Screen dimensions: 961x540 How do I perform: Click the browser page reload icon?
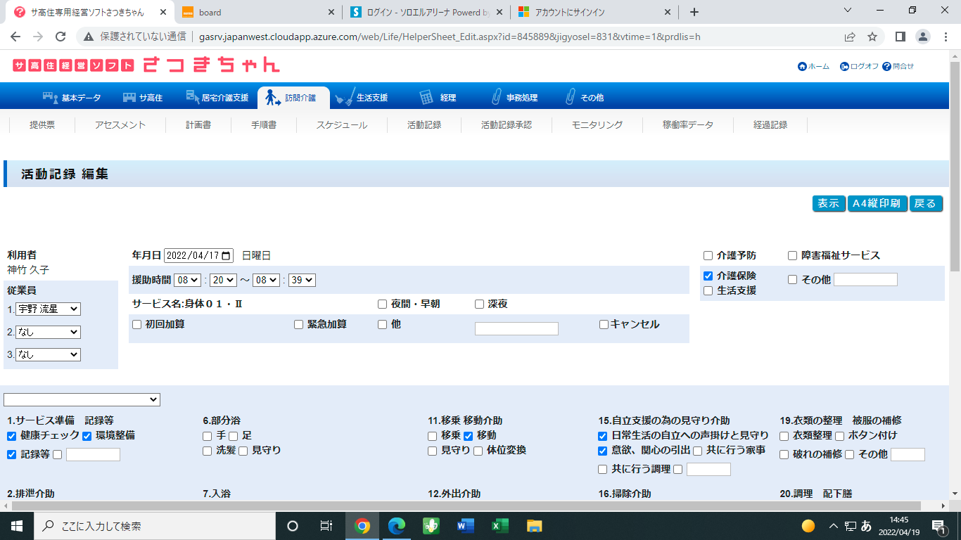coord(61,37)
